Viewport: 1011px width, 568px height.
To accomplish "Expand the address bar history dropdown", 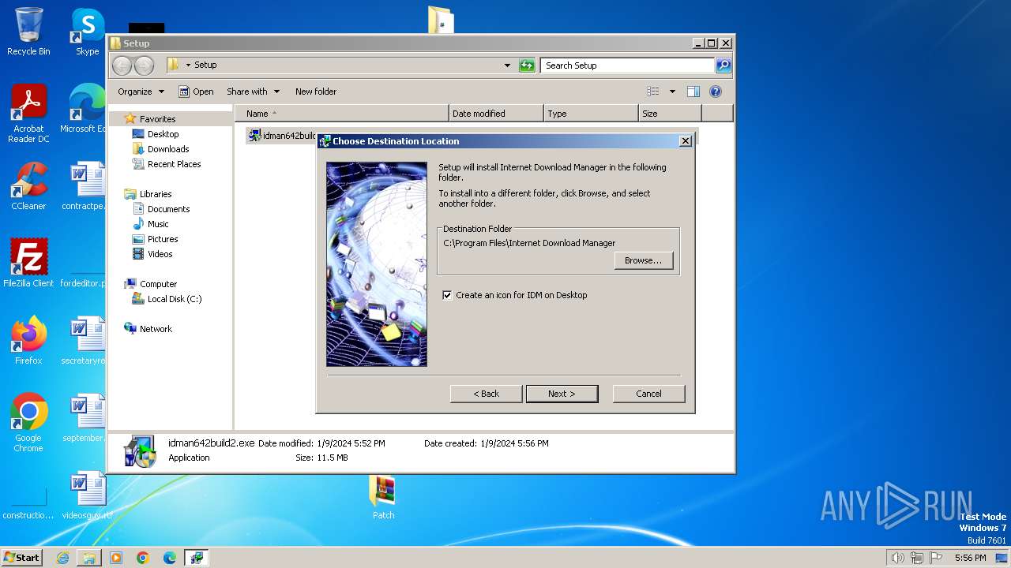I will (x=507, y=65).
